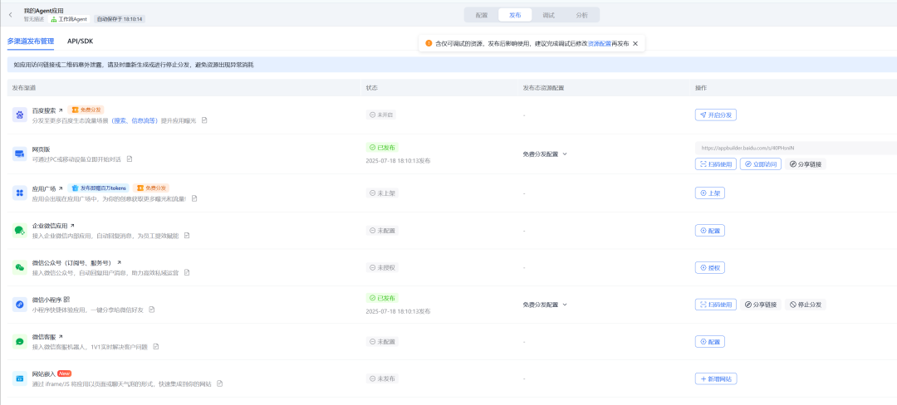Expand 免费分发配置 dropdown for 微信小程序
This screenshot has width=897, height=405.
pos(565,305)
